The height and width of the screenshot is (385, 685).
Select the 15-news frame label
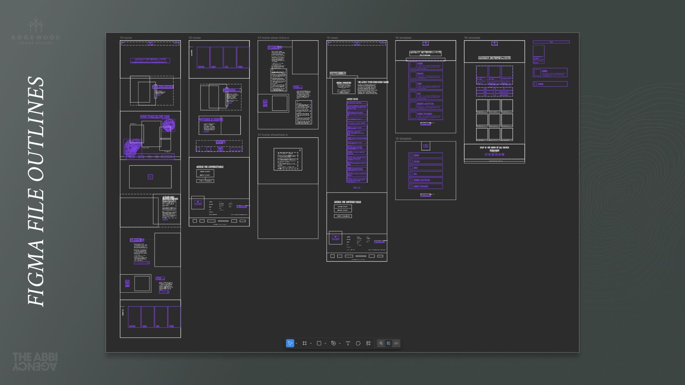[x=332, y=38]
